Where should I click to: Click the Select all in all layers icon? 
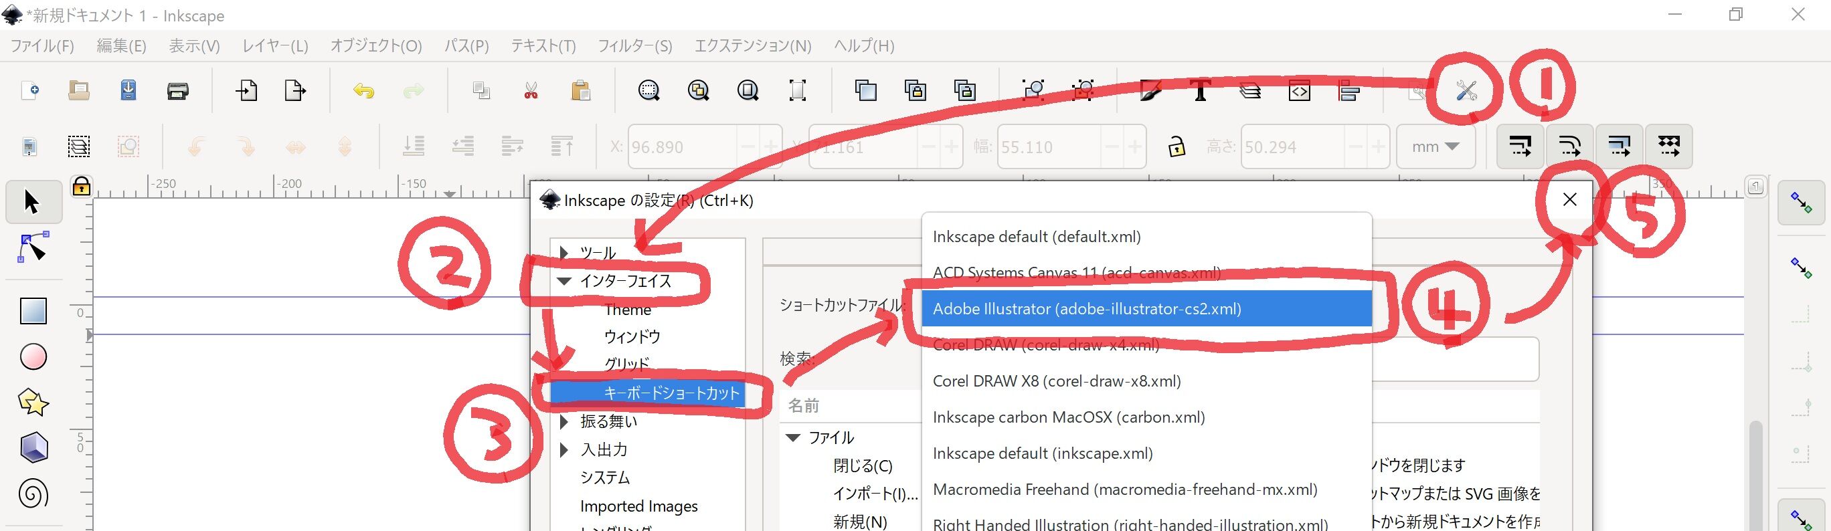tap(79, 146)
